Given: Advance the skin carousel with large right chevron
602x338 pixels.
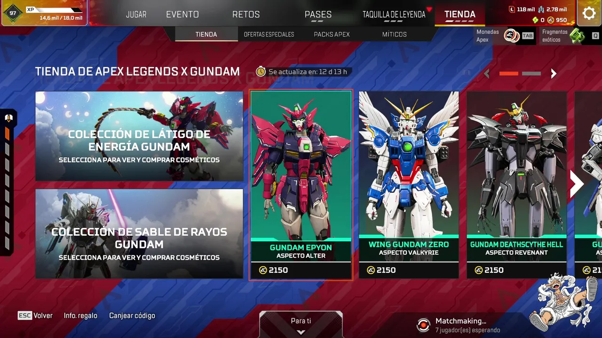Looking at the screenshot, I should point(577,184).
